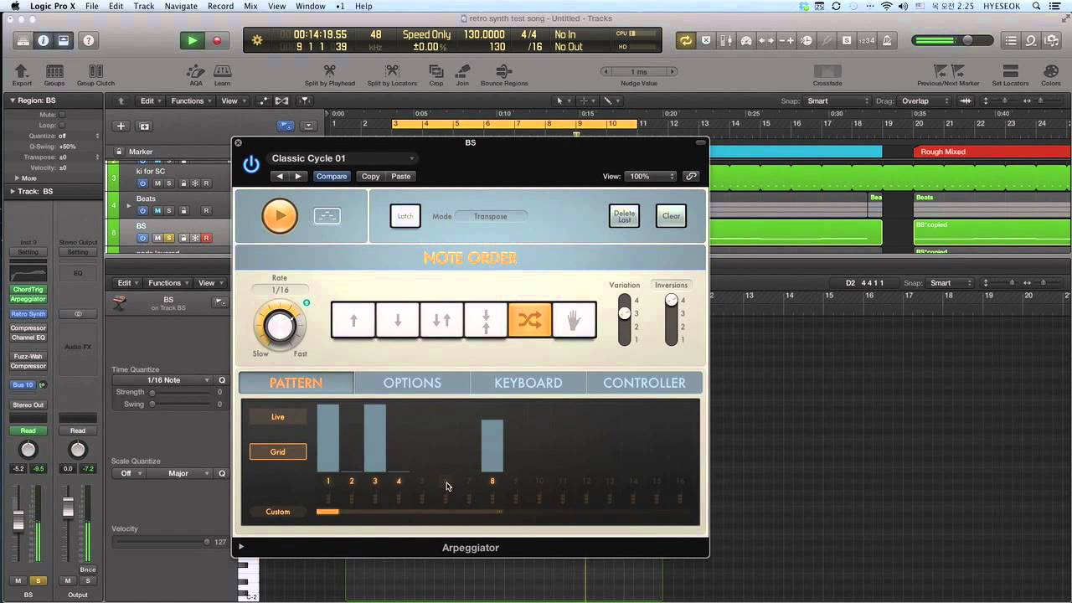Image resolution: width=1072 pixels, height=603 pixels.
Task: Click the Crop toolbar icon
Action: 435,75
